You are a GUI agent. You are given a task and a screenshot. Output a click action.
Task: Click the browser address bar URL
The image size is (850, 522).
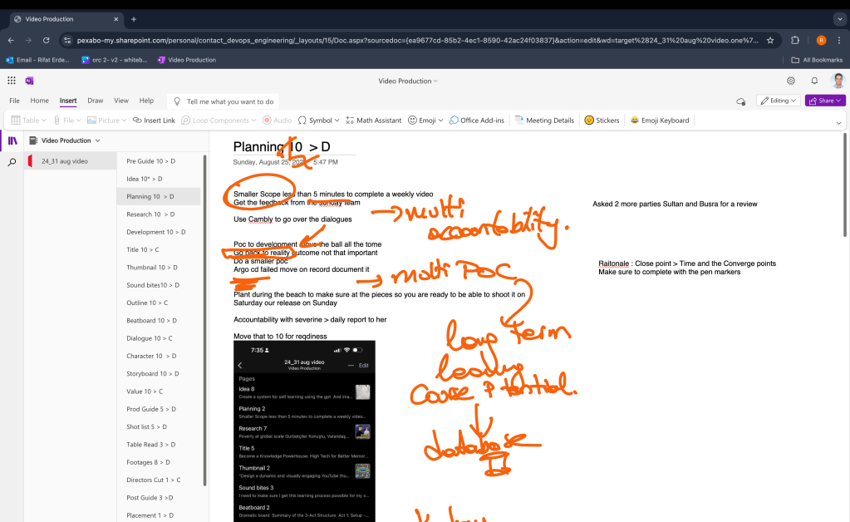[417, 41]
